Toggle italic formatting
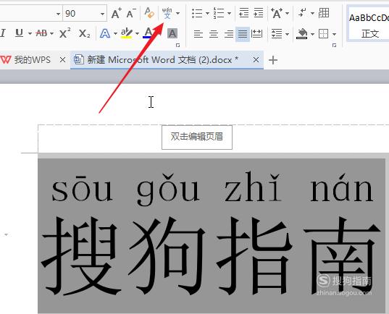The height and width of the screenshot is (314, 389). [3, 33]
